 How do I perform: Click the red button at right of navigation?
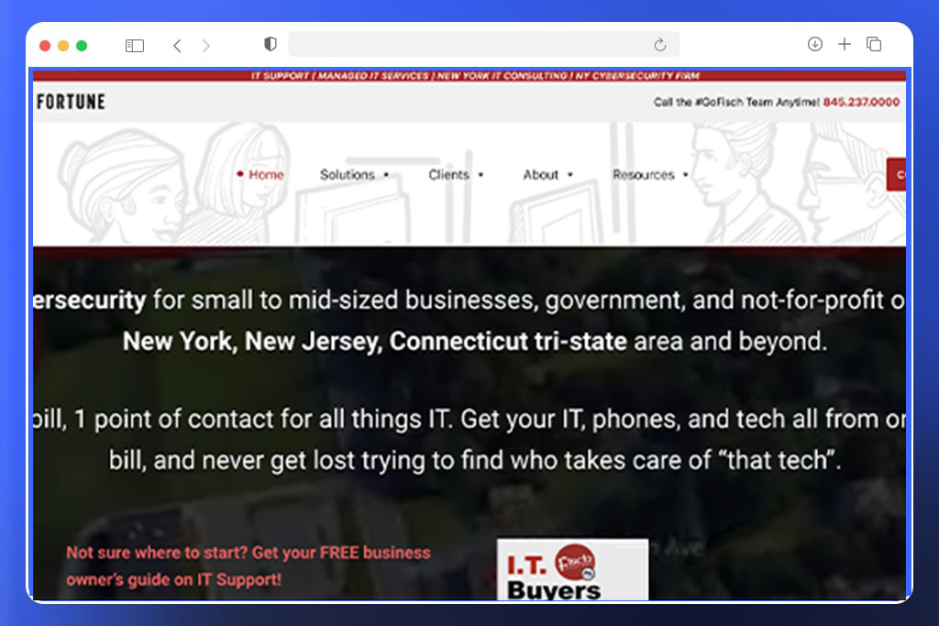(x=897, y=174)
